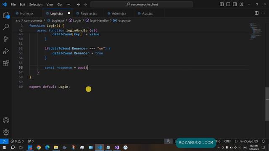
Task: Open the Explorer view in activity bar
Action: tap(6, 15)
